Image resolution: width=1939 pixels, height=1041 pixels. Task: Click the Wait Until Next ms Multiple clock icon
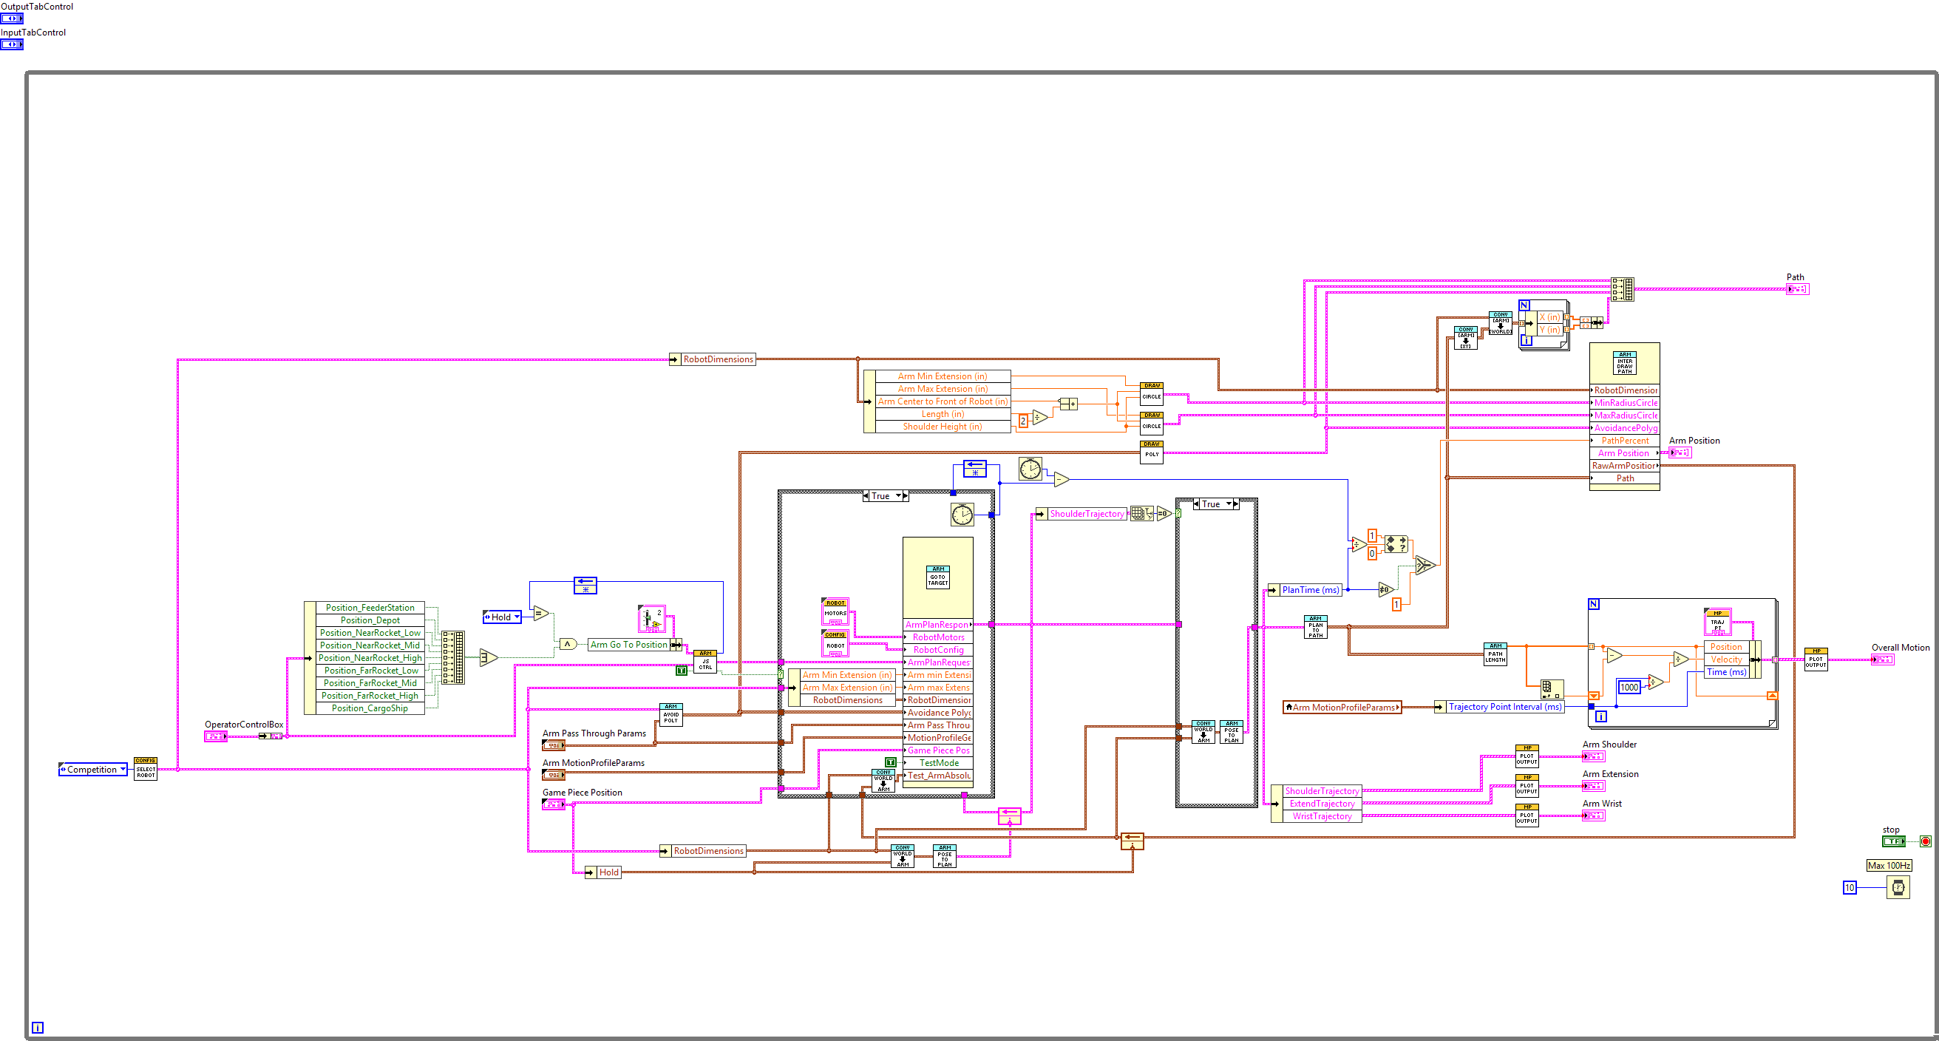pos(1898,886)
